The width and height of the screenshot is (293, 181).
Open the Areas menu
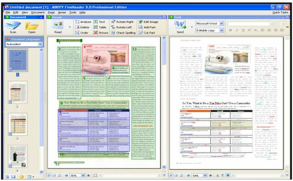(x=62, y=13)
